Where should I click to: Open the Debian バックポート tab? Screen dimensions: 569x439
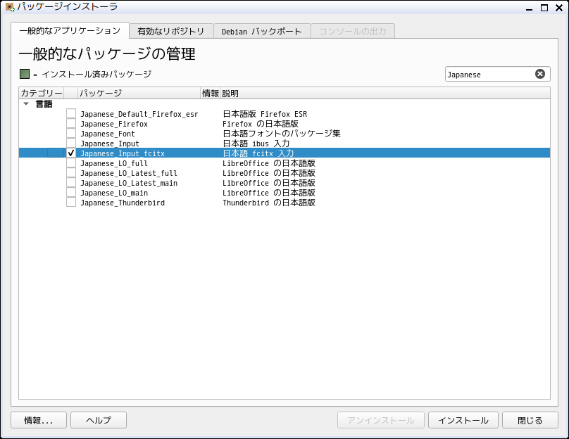click(262, 32)
